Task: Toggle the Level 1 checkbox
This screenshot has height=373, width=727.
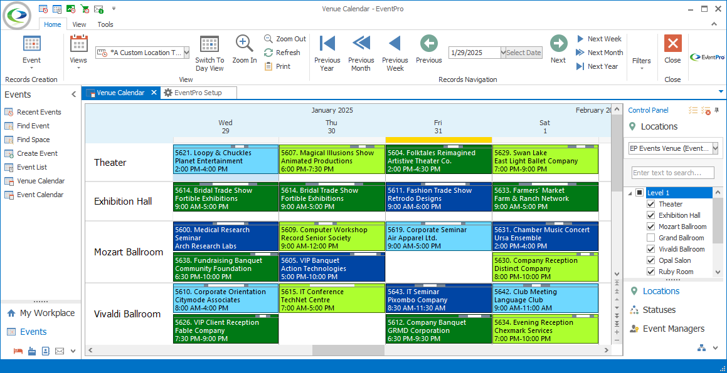Action: [x=639, y=193]
